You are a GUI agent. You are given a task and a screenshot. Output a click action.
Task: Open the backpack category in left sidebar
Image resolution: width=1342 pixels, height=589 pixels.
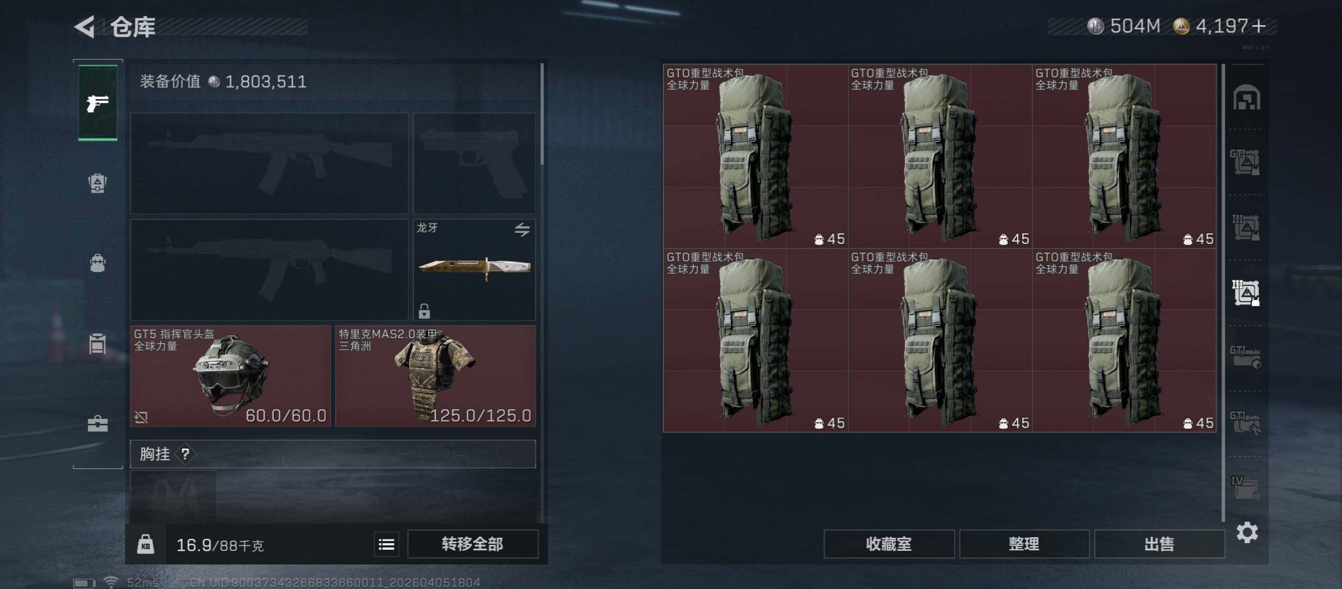pyautogui.click(x=98, y=263)
